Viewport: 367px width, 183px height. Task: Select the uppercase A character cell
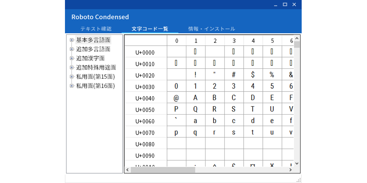[x=196, y=98]
